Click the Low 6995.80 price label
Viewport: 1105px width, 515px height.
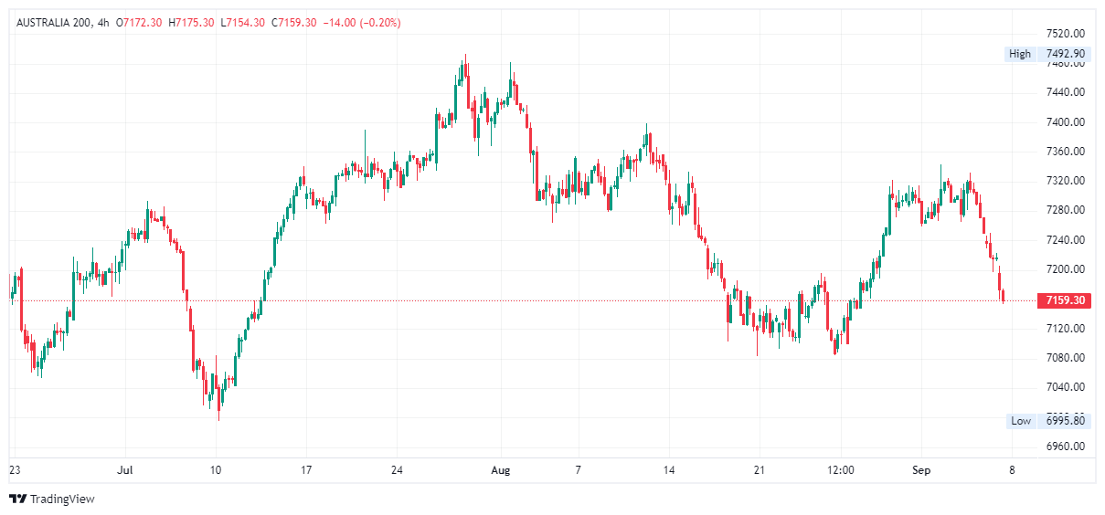[1047, 421]
